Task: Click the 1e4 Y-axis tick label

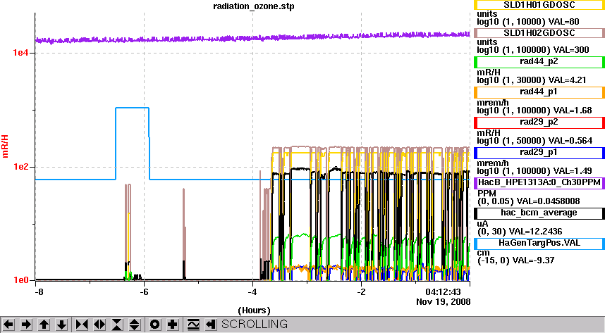Action: pyautogui.click(x=21, y=52)
